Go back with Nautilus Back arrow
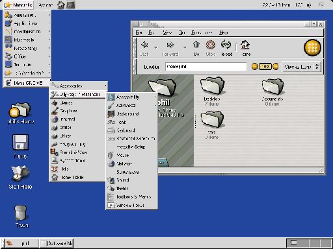The width and height of the screenshot is (333, 249). click(x=144, y=45)
